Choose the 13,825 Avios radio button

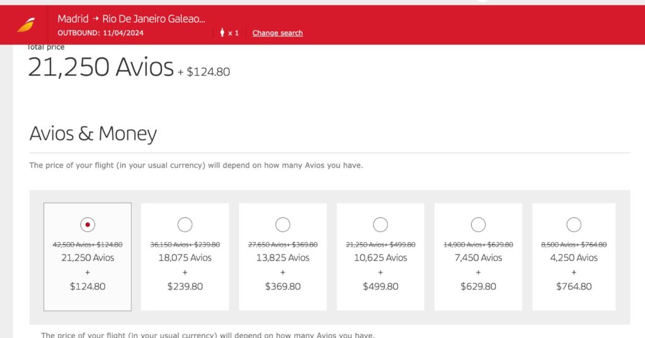[x=283, y=224]
